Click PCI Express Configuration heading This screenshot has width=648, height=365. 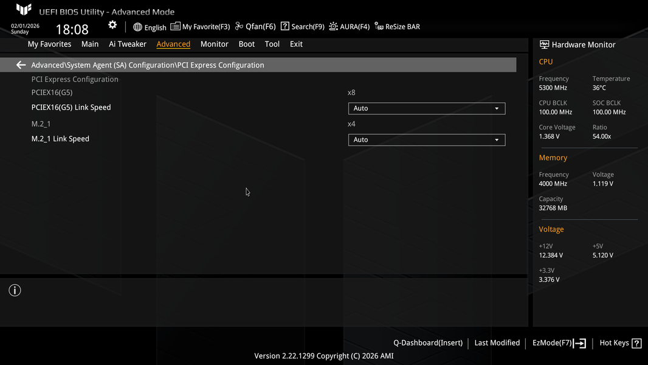pyautogui.click(x=75, y=79)
